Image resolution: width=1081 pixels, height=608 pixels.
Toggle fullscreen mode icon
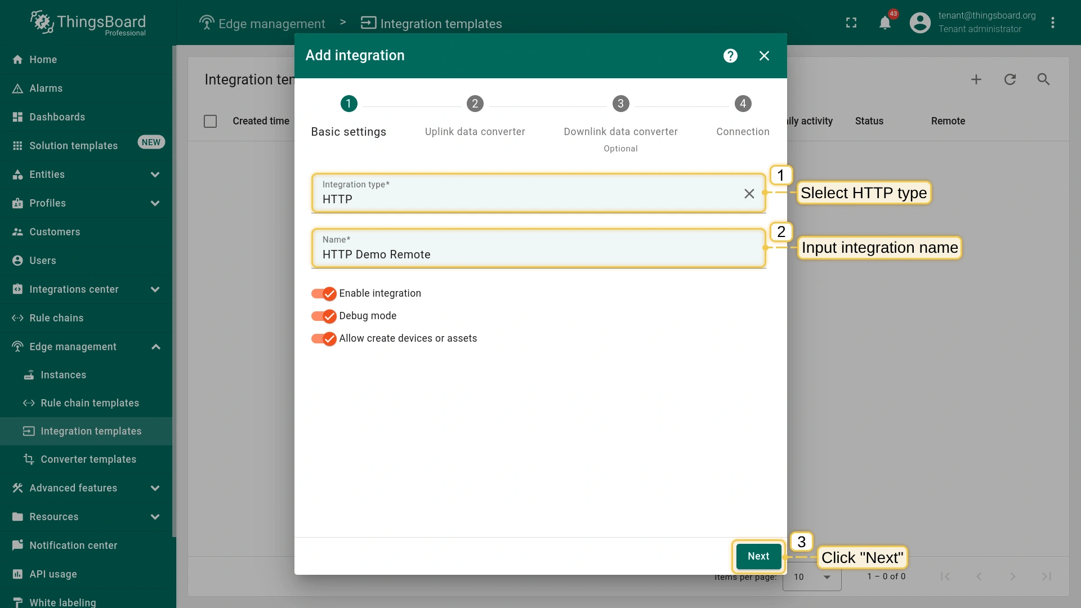point(851,23)
